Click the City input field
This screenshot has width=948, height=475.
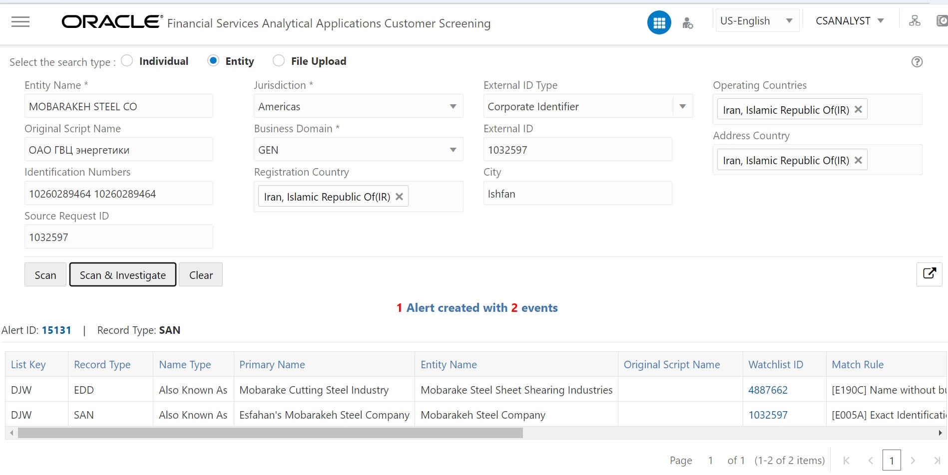point(577,194)
